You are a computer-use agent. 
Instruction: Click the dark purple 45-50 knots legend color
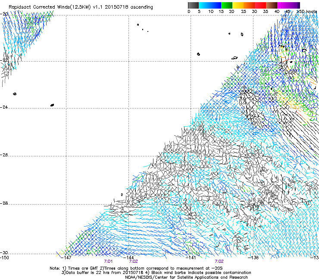click(x=294, y=5)
